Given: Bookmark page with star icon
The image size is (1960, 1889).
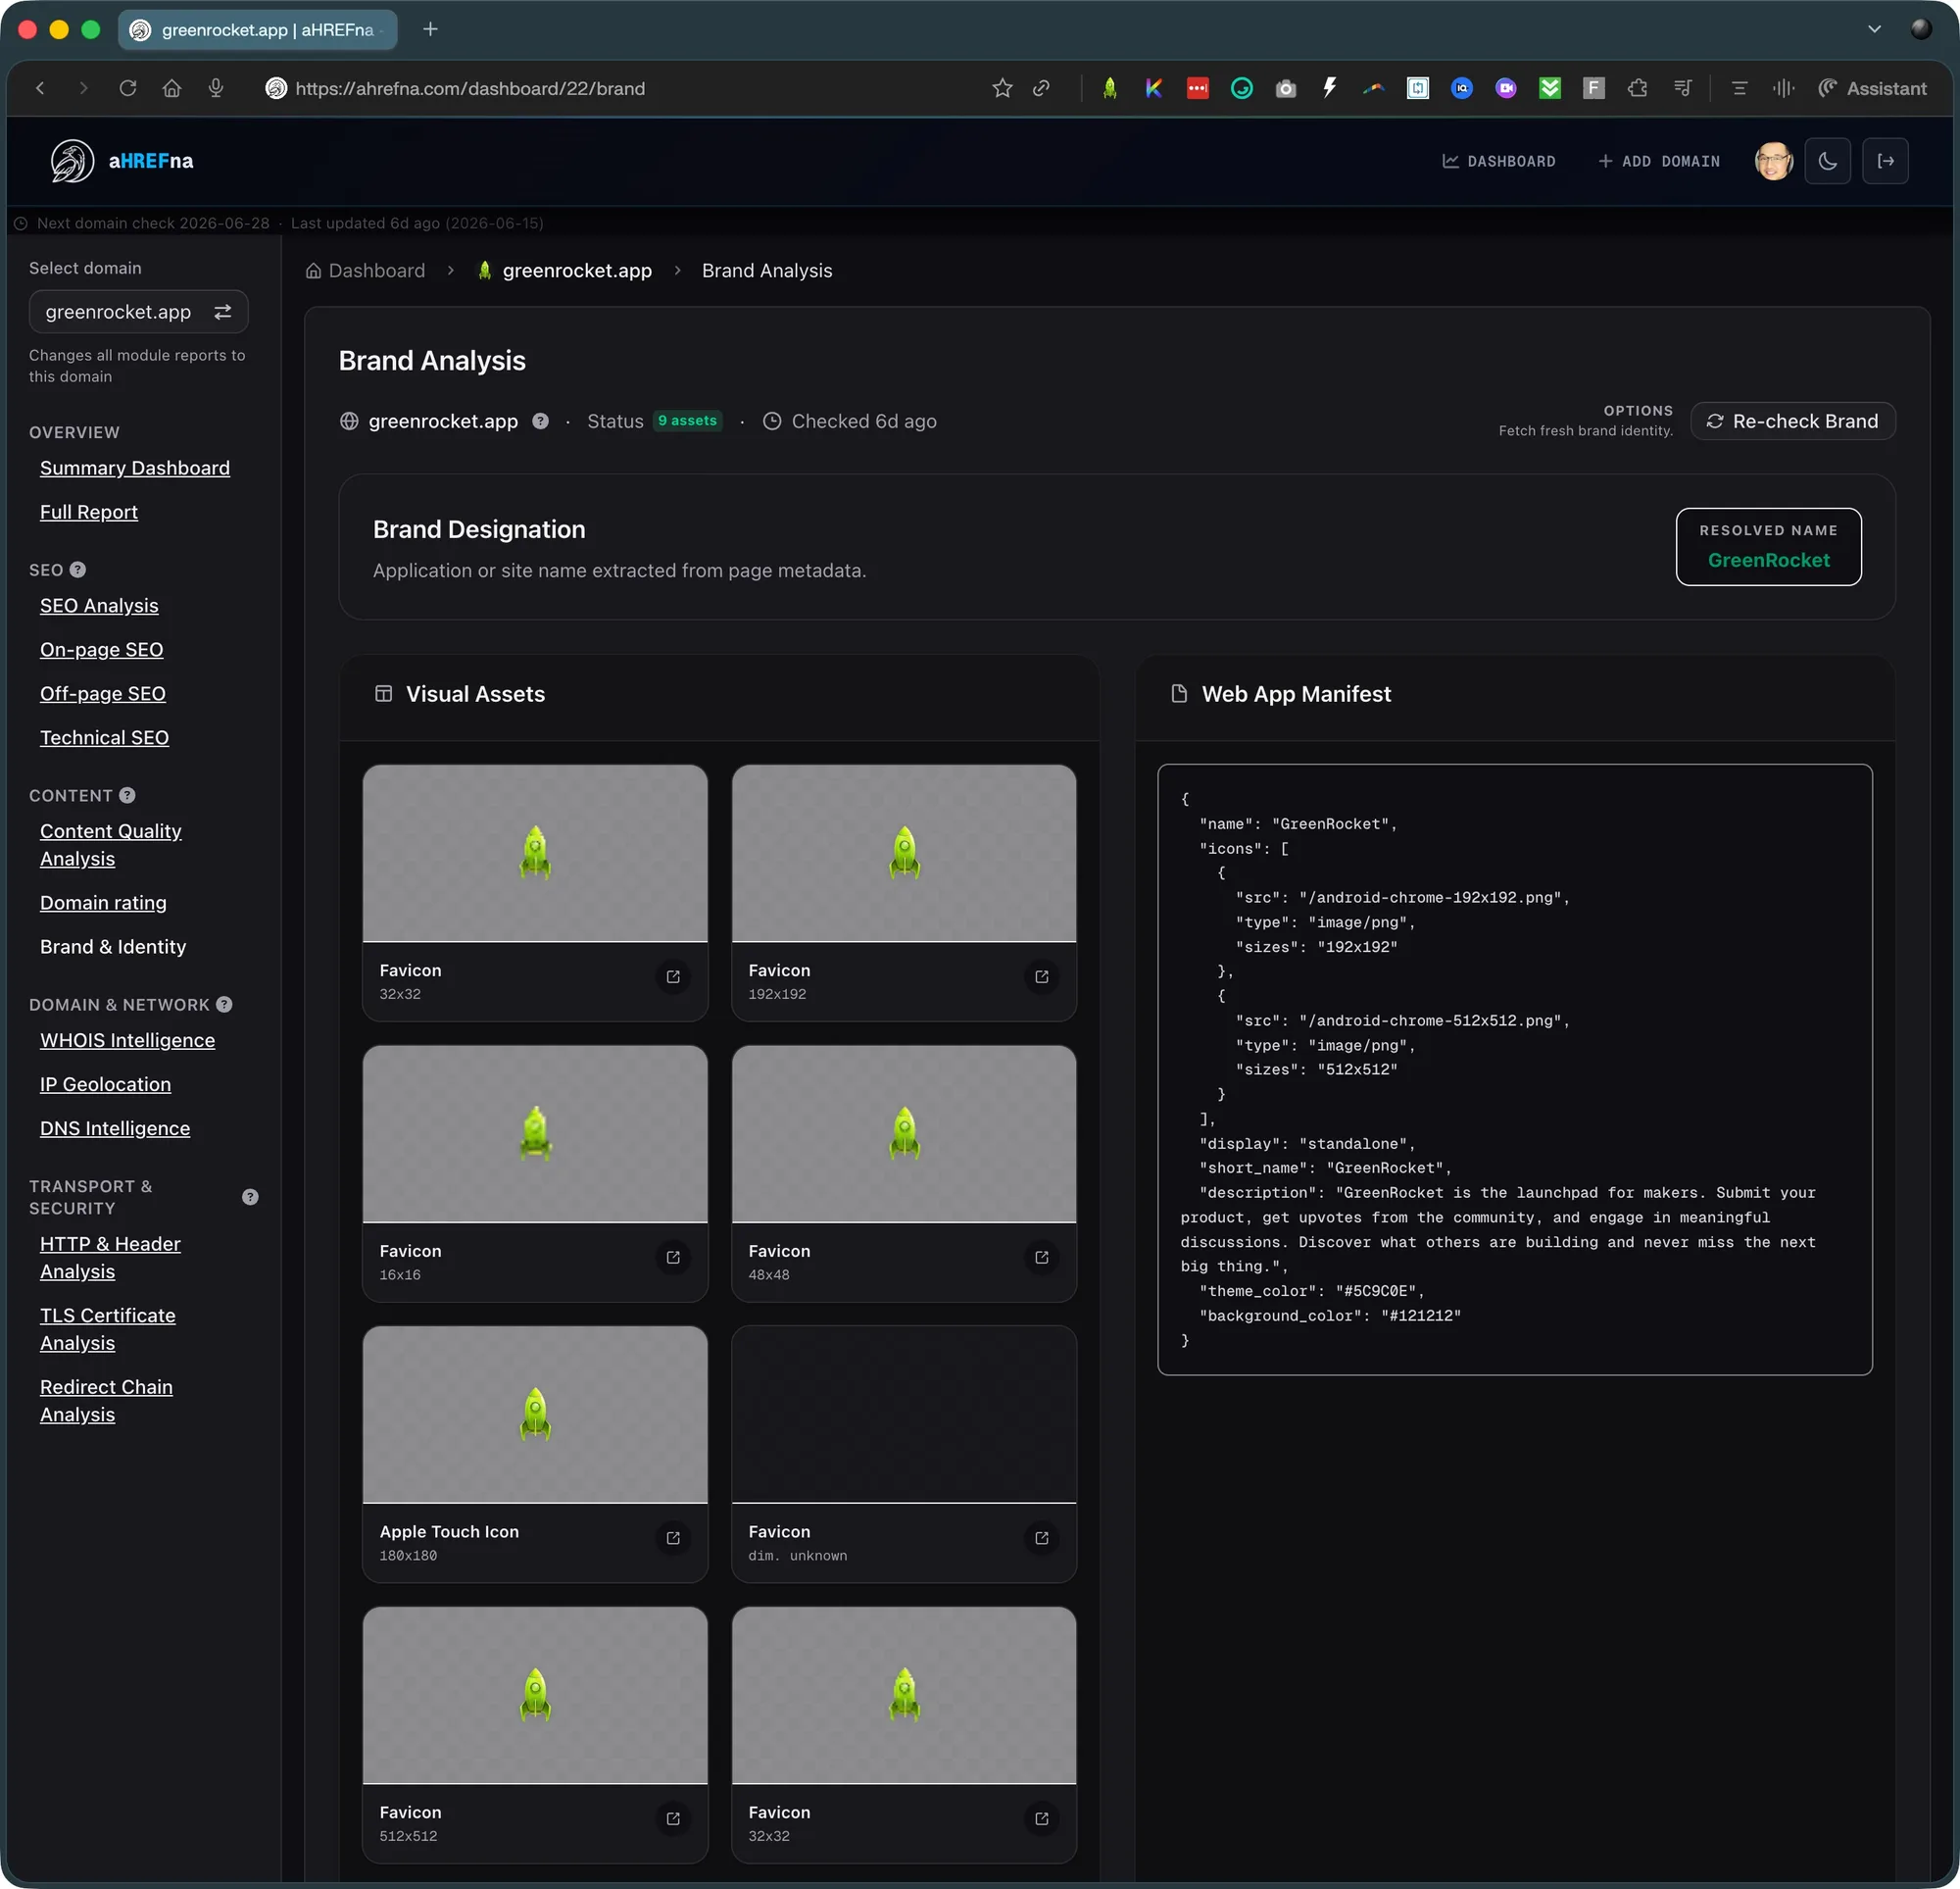Looking at the screenshot, I should tap(1002, 88).
